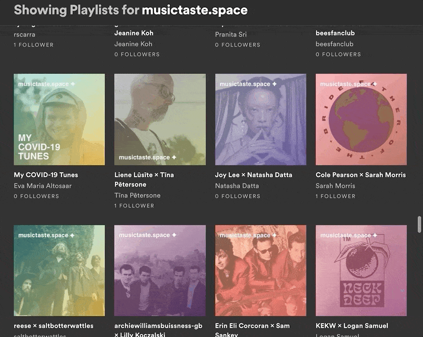Click the creator name Tīna Pētersone
The image size is (423, 337).
(x=137, y=195)
